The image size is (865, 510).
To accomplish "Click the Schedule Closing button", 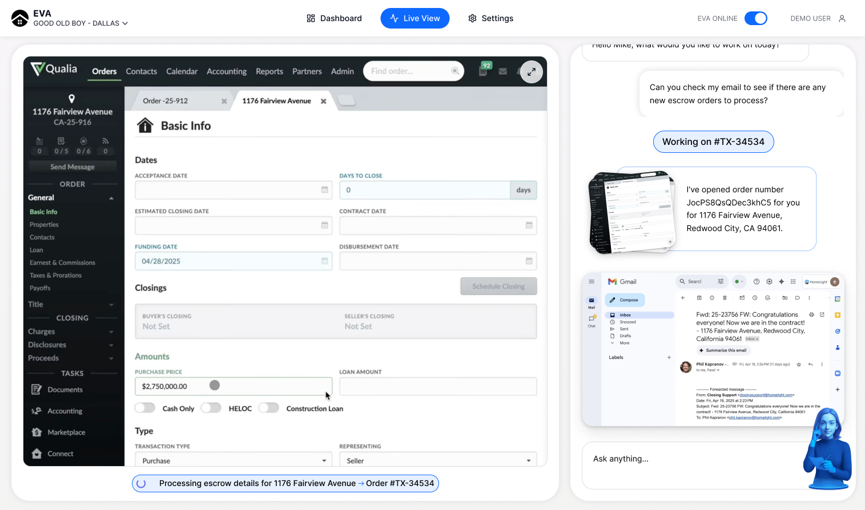I will (x=498, y=286).
